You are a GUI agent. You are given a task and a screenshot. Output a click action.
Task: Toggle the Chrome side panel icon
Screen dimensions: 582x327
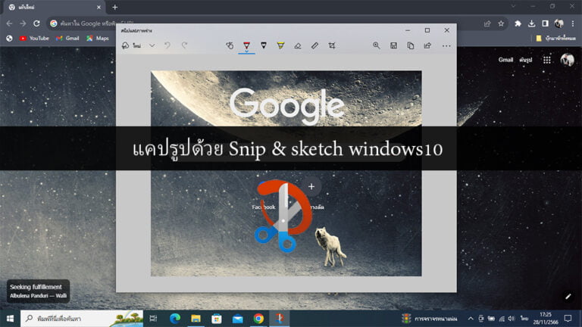tap(546, 23)
